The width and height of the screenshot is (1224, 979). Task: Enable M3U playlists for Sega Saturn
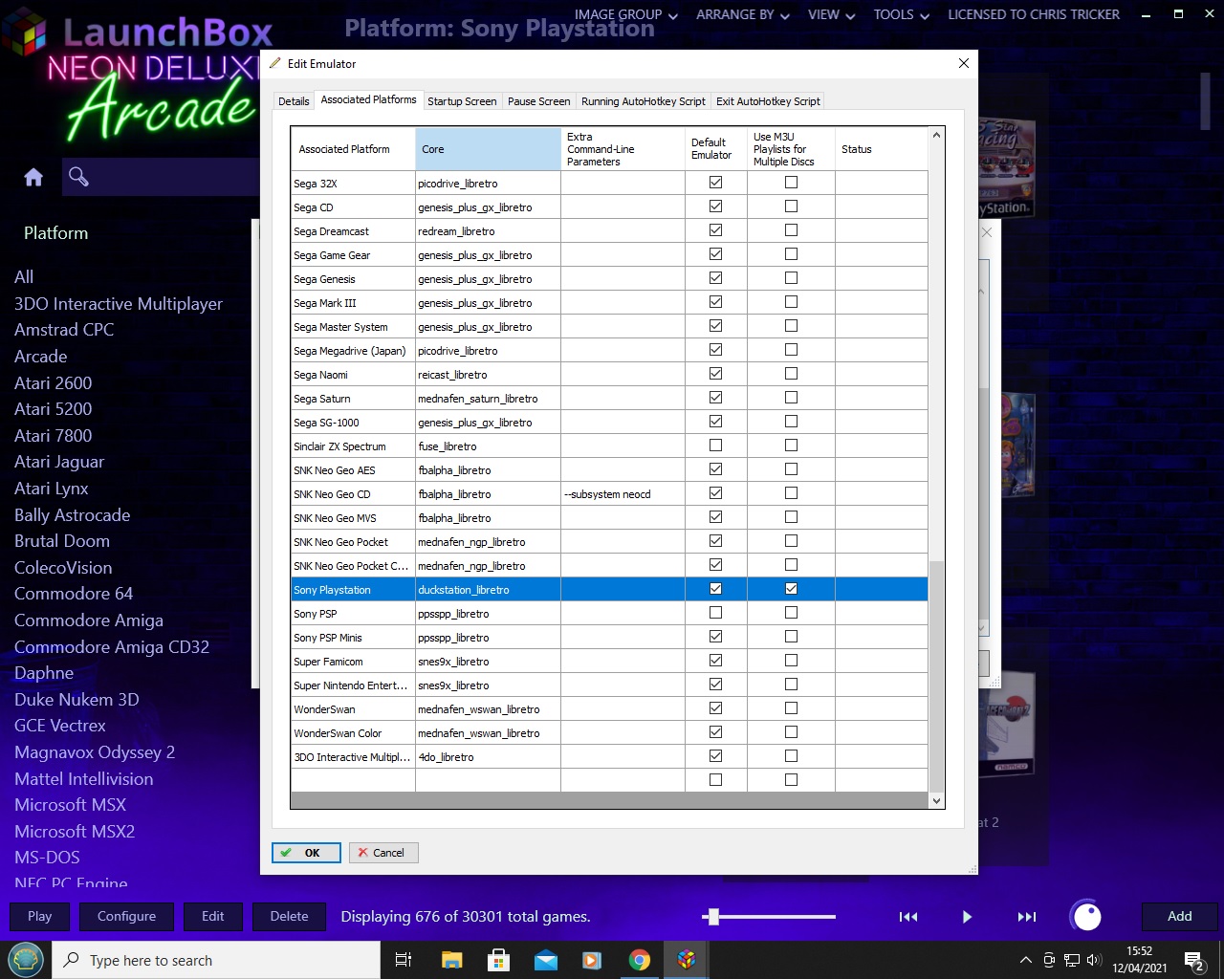click(x=791, y=398)
